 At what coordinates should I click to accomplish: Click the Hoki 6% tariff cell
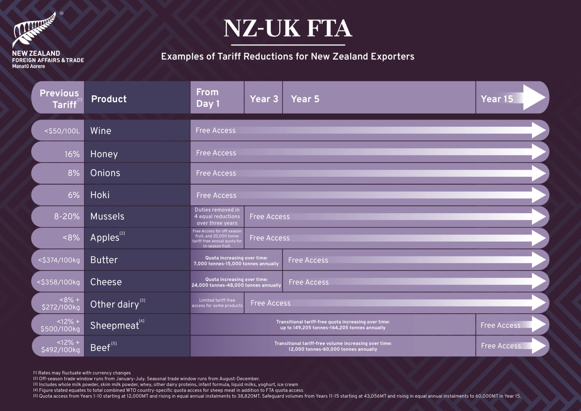tap(58, 195)
